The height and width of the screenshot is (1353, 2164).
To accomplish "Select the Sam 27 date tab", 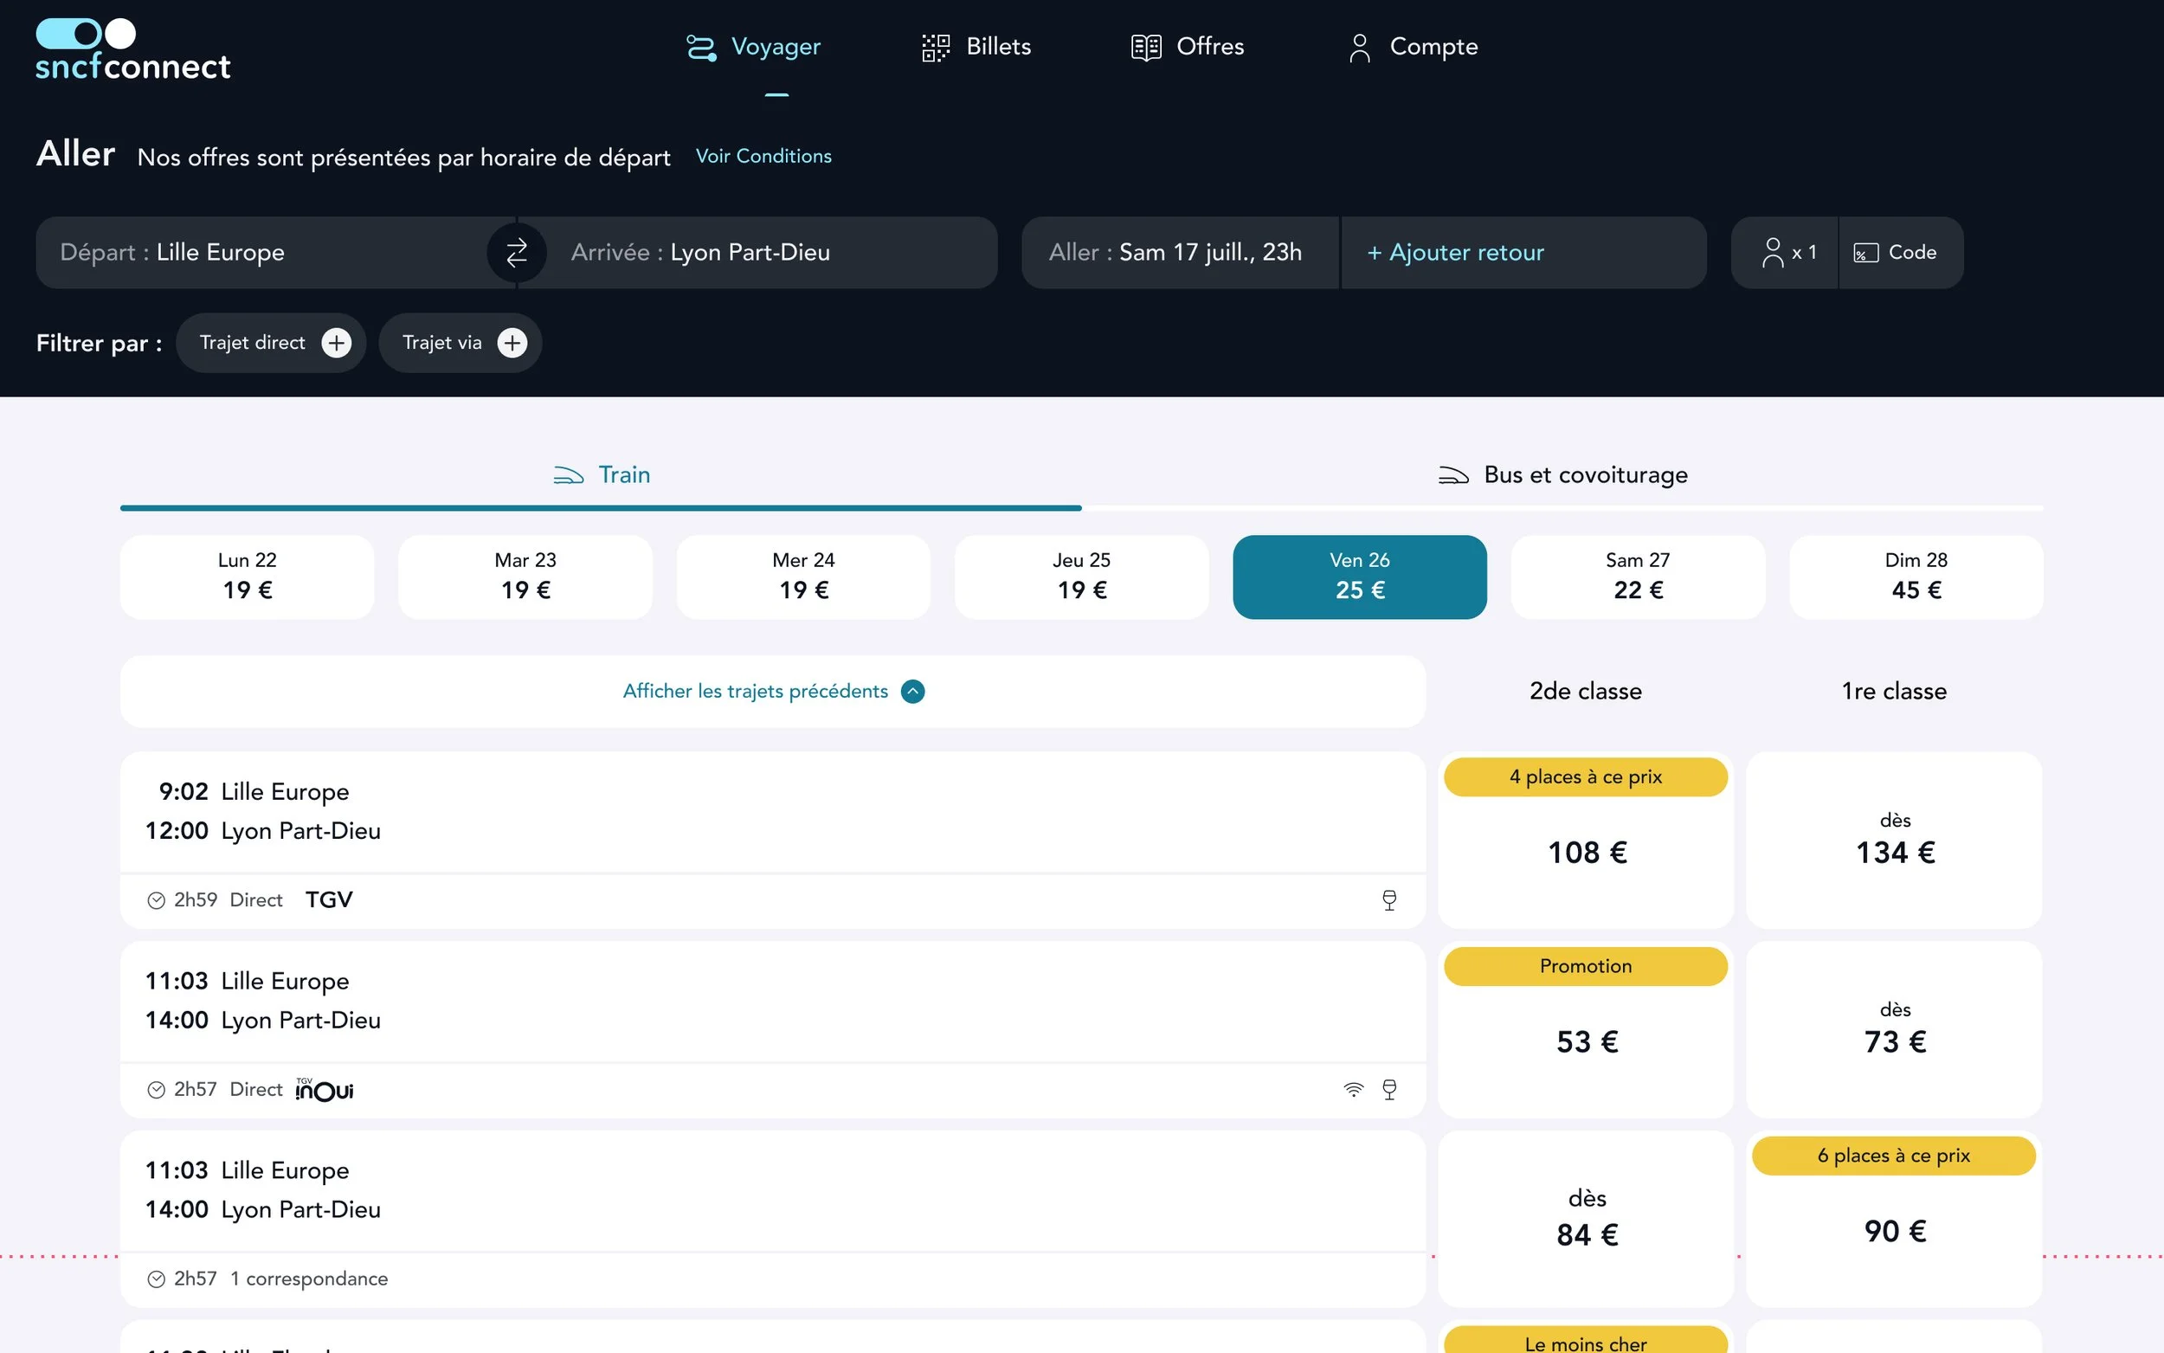I will pos(1637,577).
